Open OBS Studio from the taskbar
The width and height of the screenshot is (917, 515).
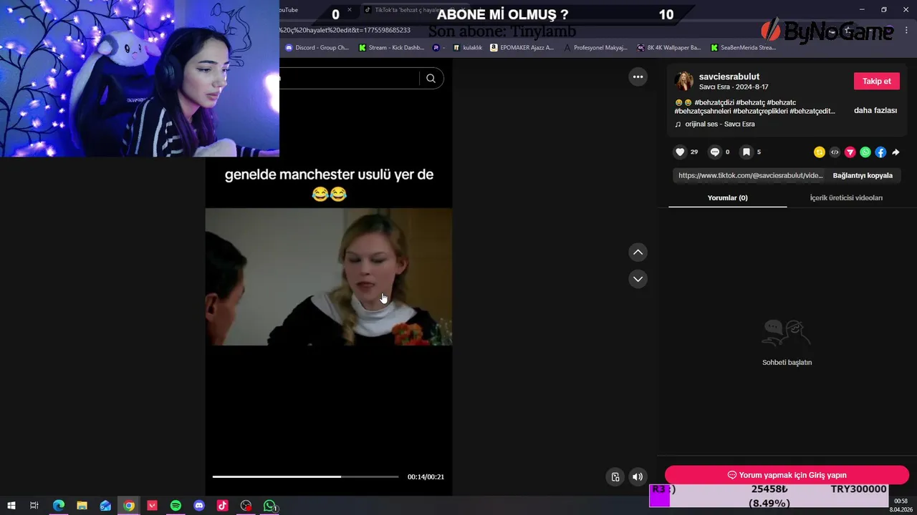click(x=246, y=506)
